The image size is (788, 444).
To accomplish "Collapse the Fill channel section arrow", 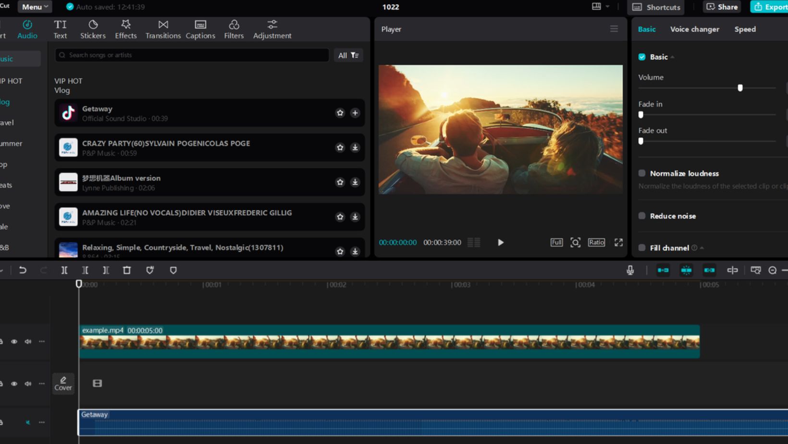I will (x=702, y=248).
